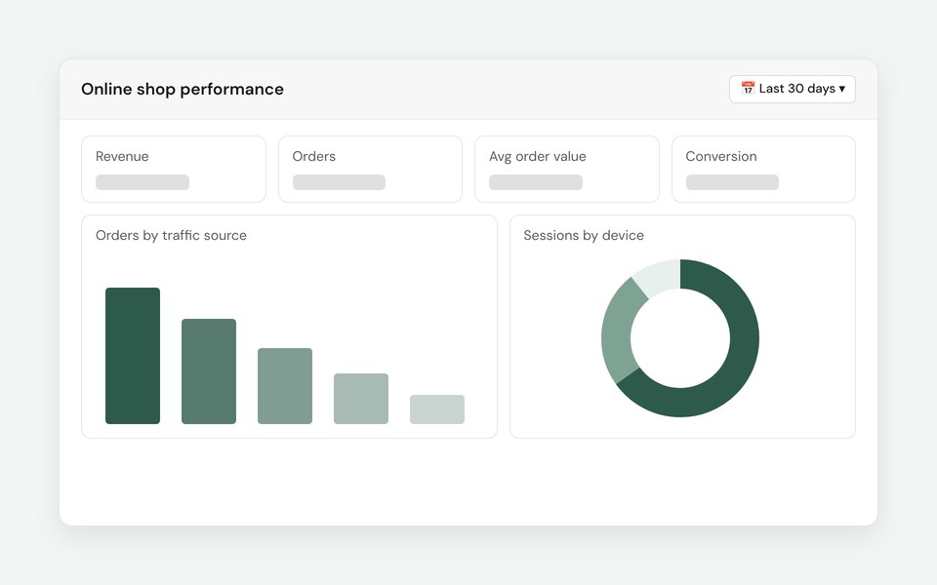Click the 'Sessions by device' title

(584, 235)
